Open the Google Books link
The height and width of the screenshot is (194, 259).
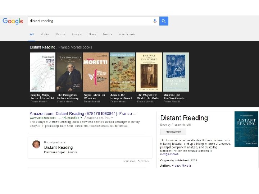tap(169, 154)
